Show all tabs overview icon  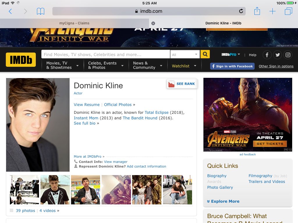[288, 11]
